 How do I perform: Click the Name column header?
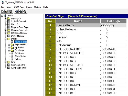click(x=78, y=21)
